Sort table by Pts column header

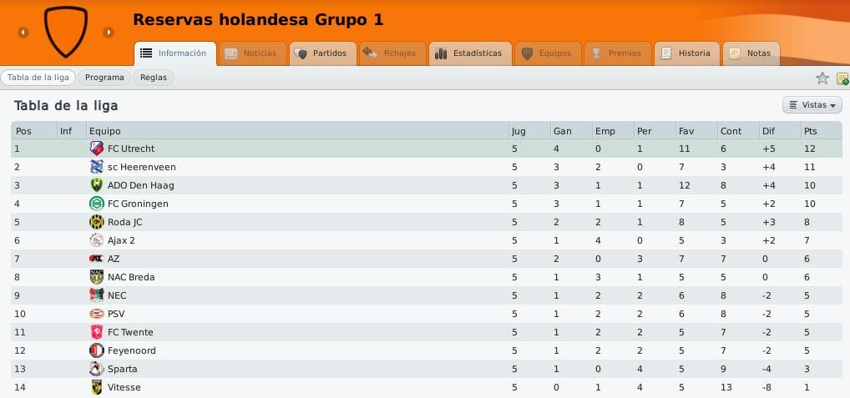pos(811,131)
